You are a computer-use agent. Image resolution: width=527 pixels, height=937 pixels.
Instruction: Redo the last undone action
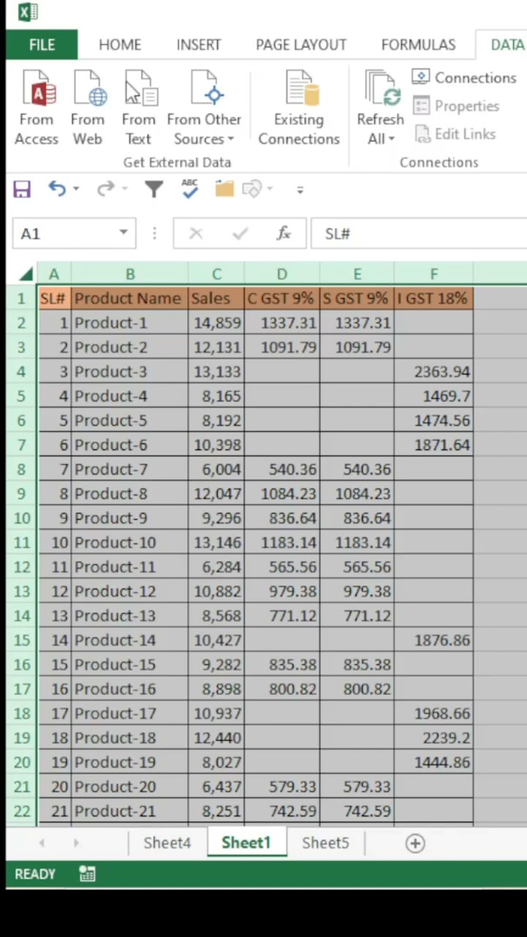coord(105,189)
